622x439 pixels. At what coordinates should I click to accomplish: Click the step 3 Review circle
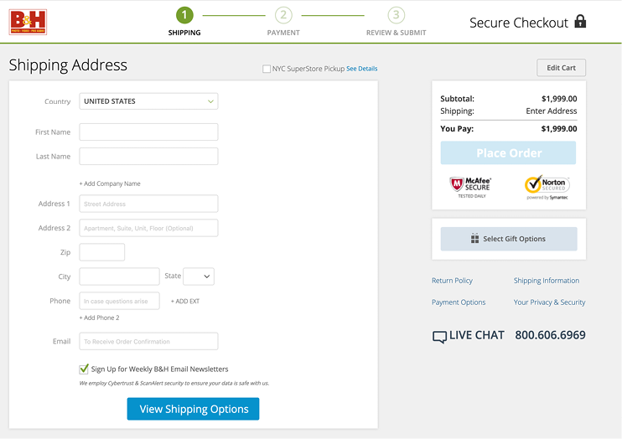click(396, 15)
